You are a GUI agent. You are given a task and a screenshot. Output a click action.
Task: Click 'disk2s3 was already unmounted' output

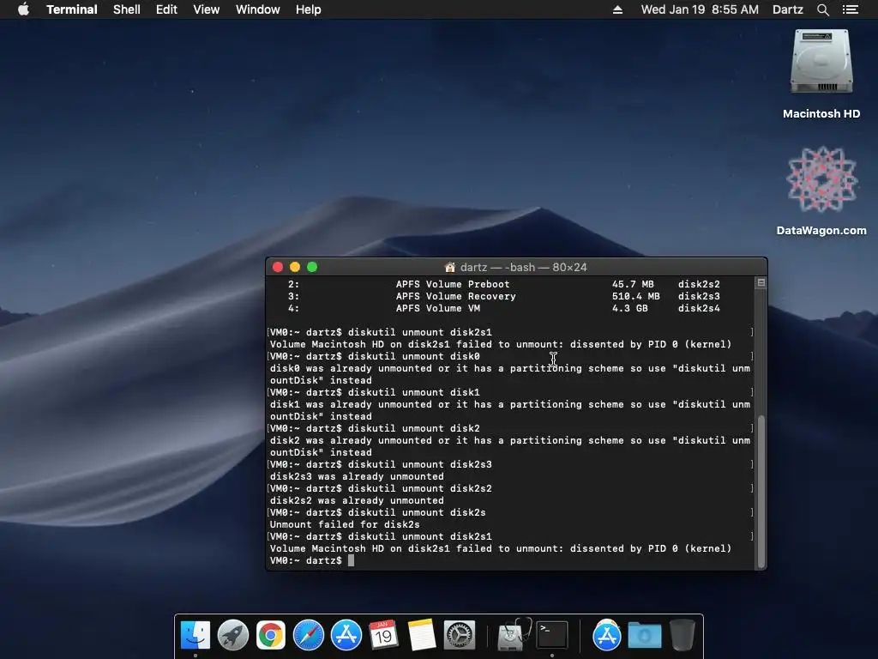point(357,476)
